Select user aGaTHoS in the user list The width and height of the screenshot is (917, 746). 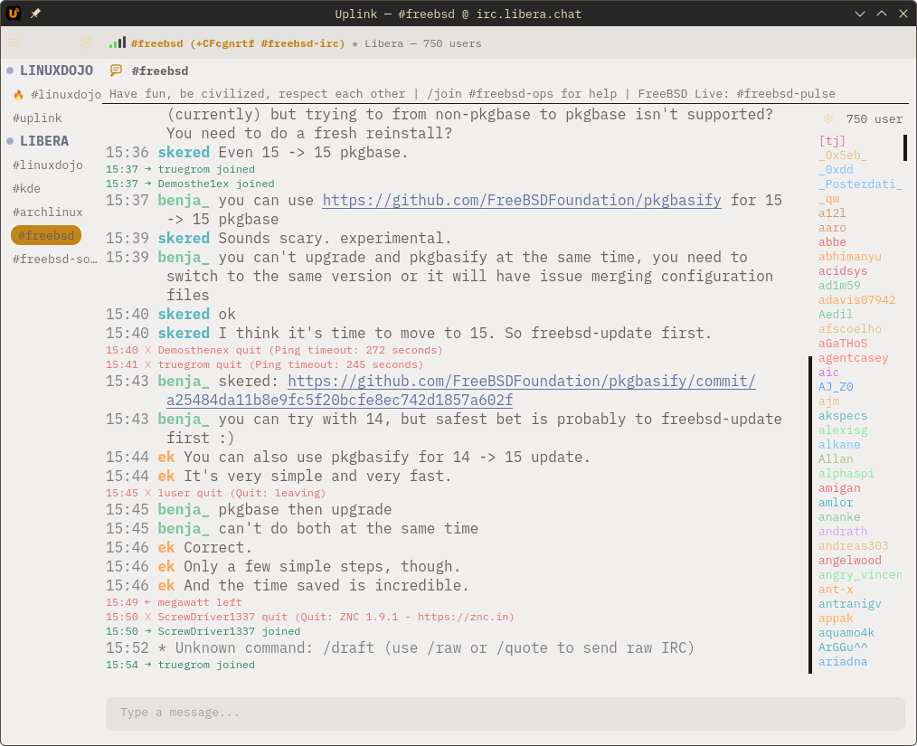tap(843, 344)
